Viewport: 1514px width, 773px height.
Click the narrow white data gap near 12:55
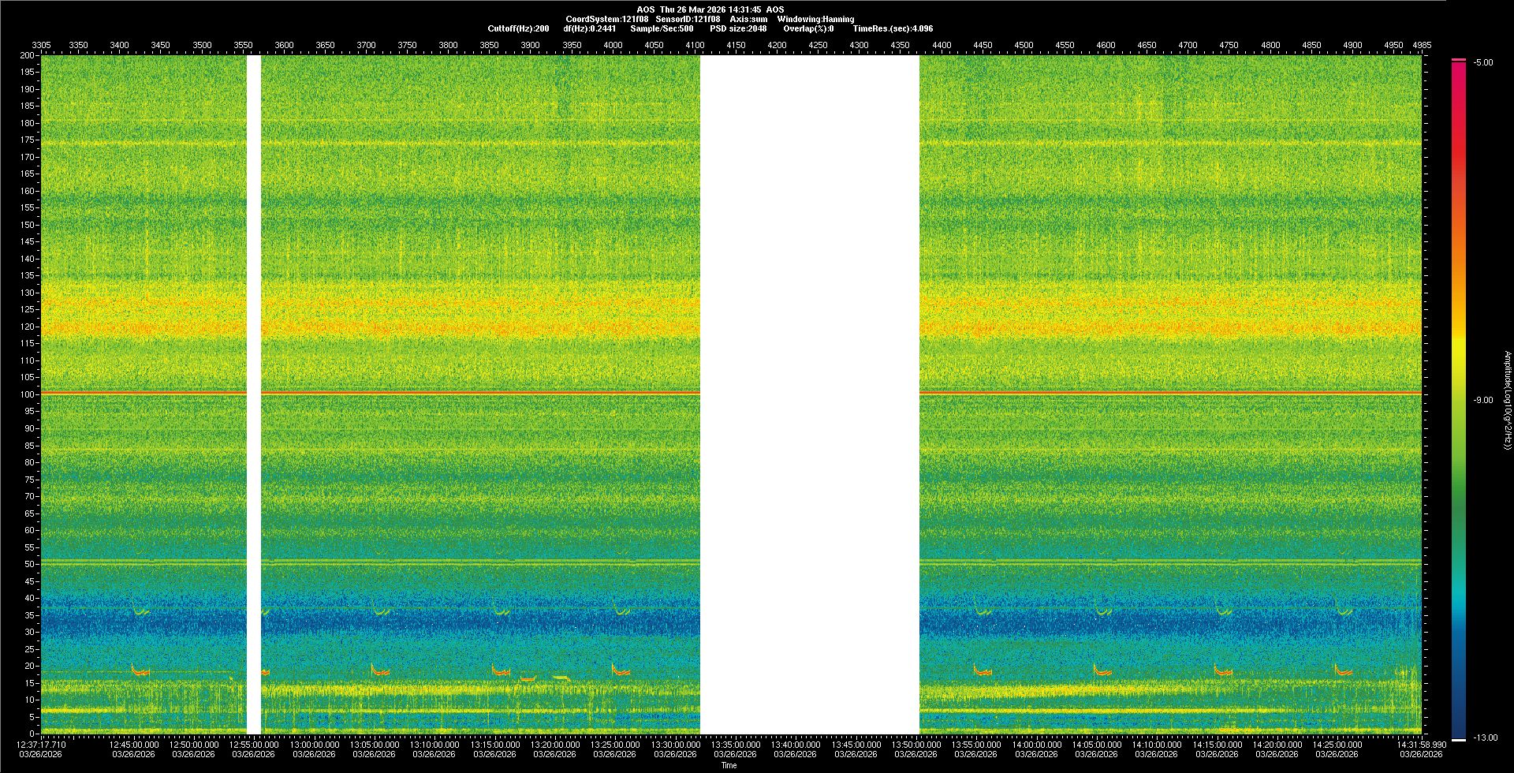(x=254, y=394)
